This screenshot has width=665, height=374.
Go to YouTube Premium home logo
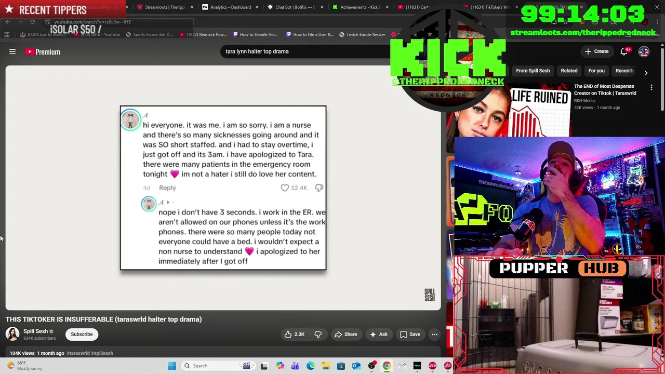[43, 51]
